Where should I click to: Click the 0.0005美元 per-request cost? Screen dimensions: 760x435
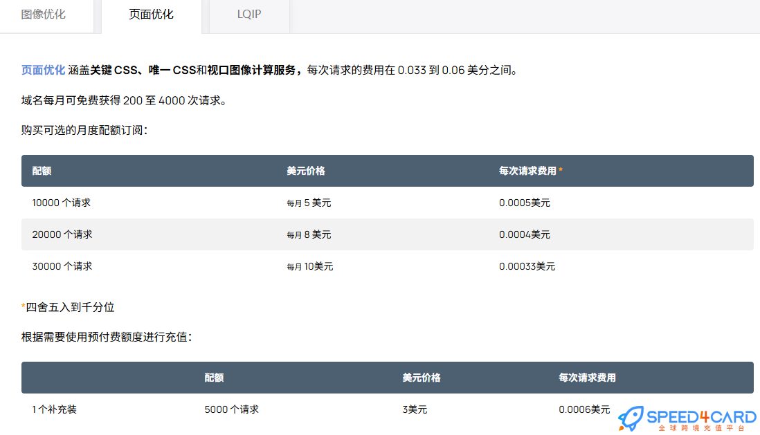(525, 203)
